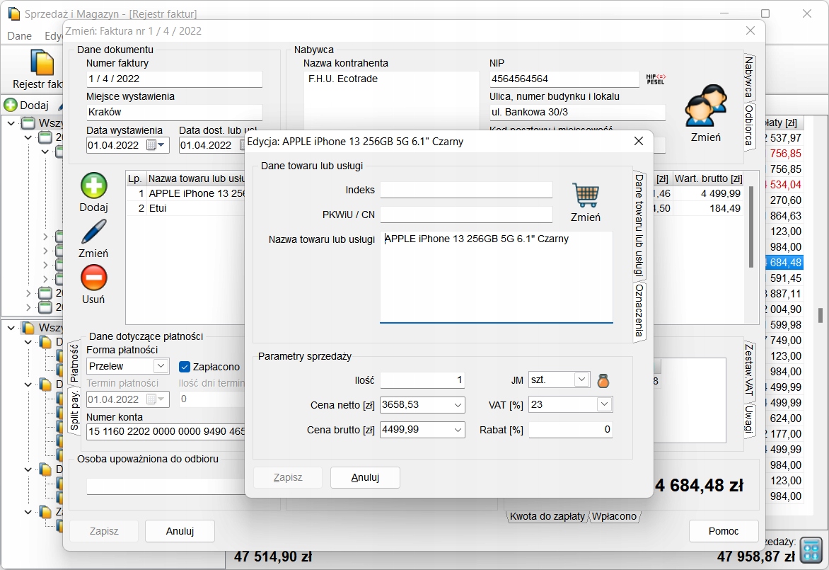Click the Rejestr faktur toolbar icon

(42, 63)
